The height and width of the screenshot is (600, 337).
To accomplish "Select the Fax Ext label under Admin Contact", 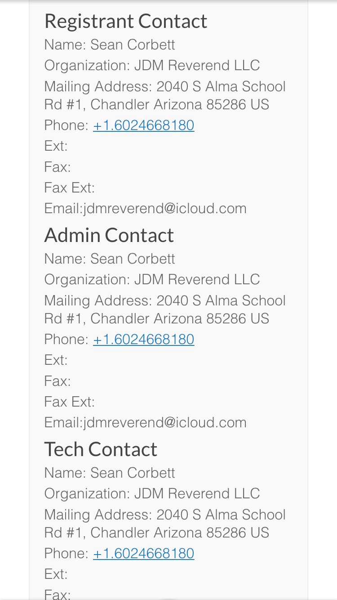I will 69,402.
